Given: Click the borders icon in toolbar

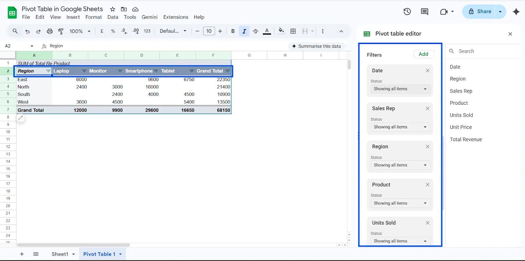Looking at the screenshot, I should (293, 31).
